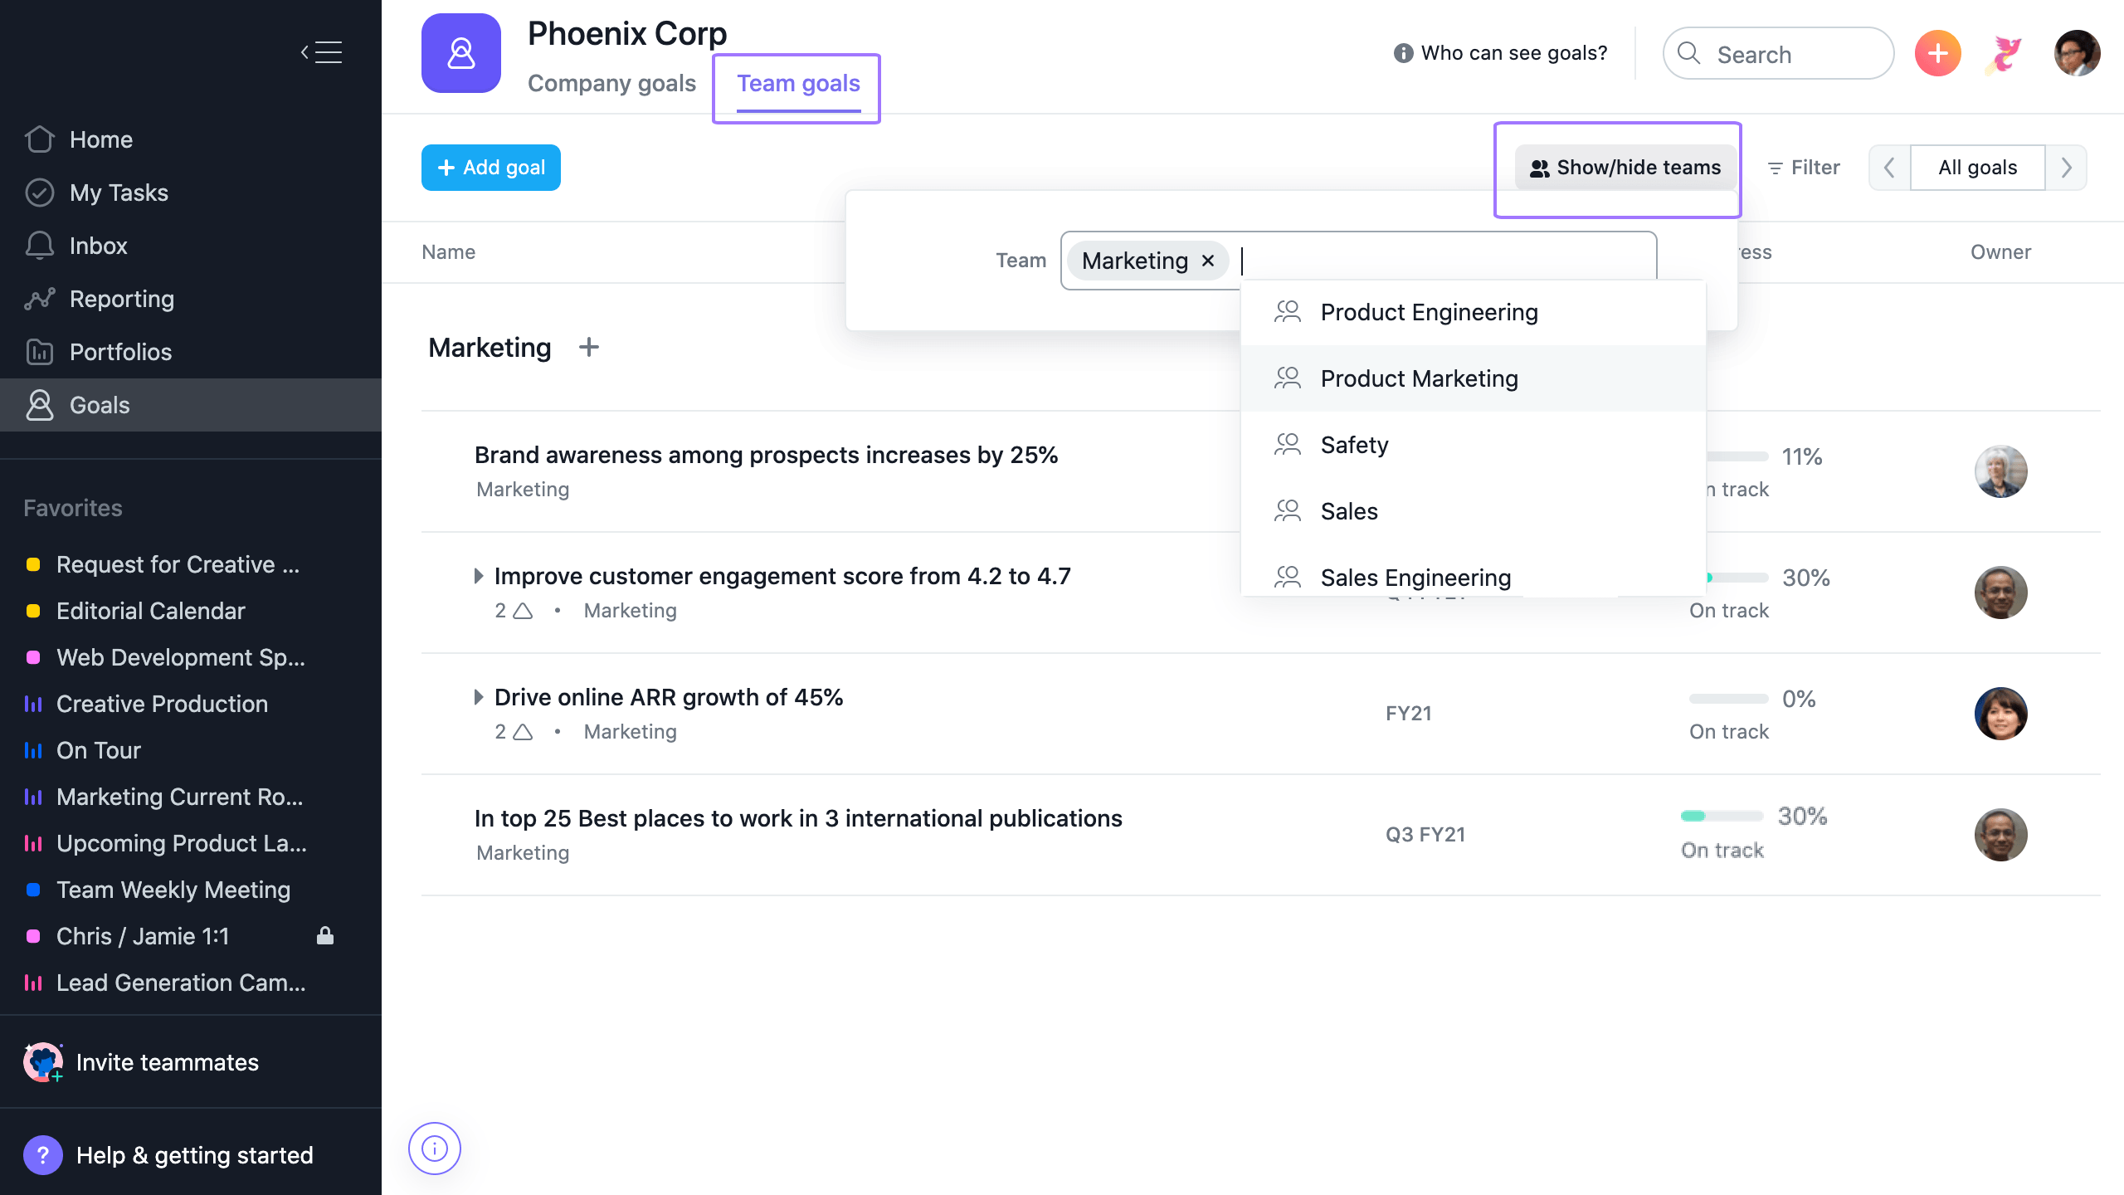Screen dimensions: 2124x1195
Task: Click the Inbox icon in sidebar
Action: (x=39, y=245)
